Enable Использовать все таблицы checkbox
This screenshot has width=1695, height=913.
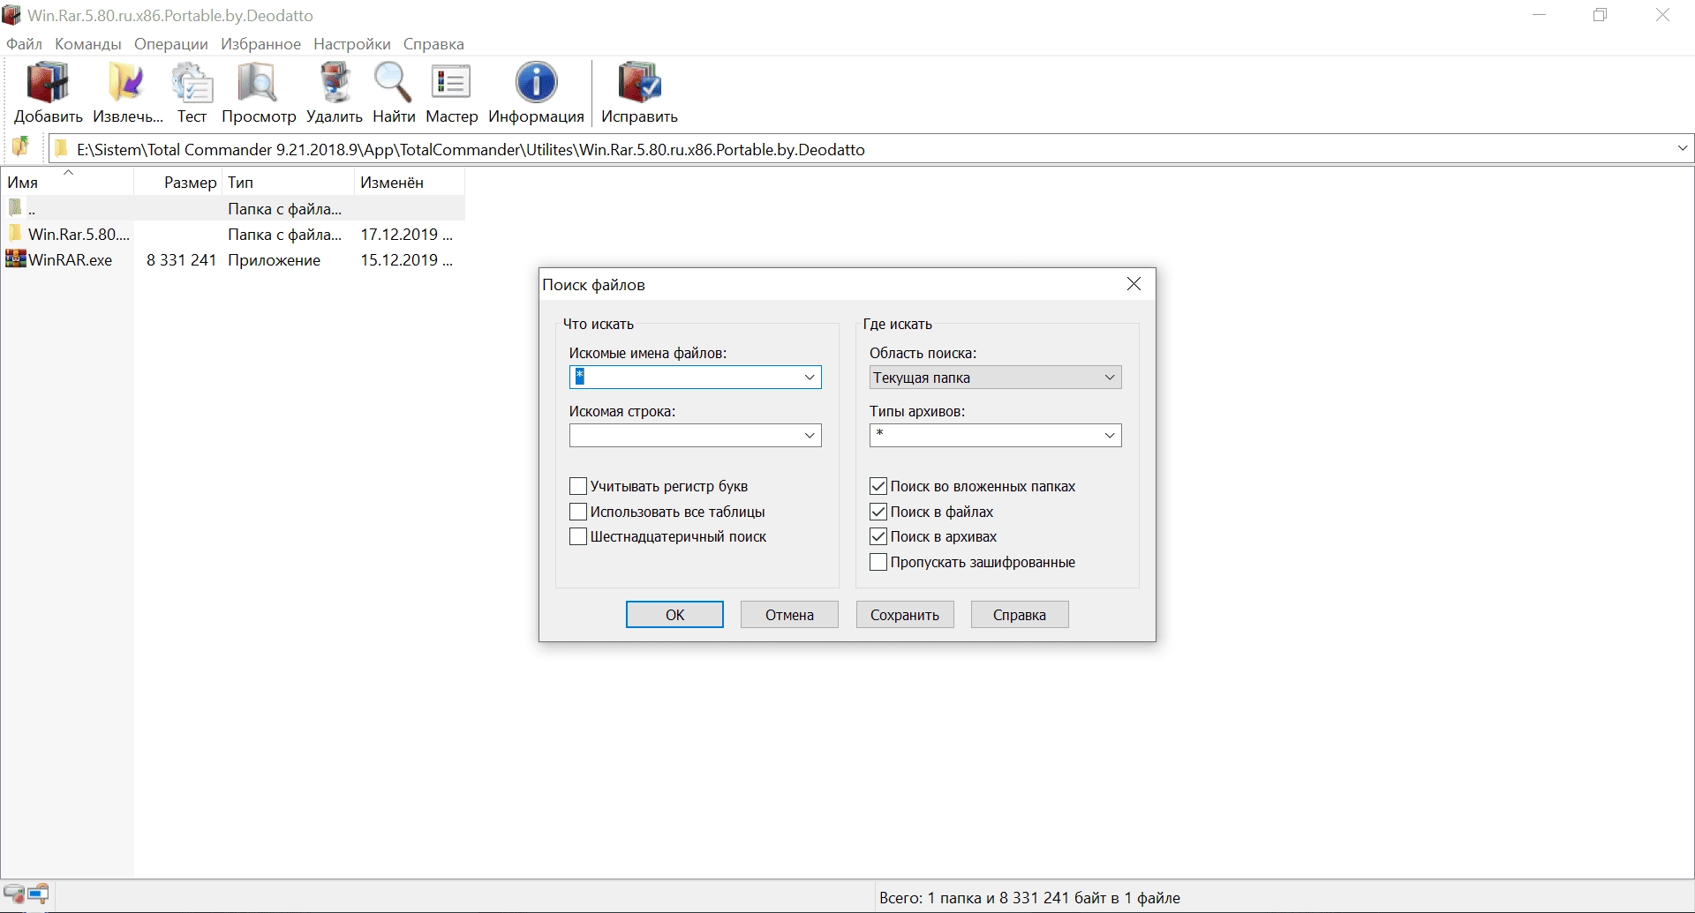tap(578, 512)
